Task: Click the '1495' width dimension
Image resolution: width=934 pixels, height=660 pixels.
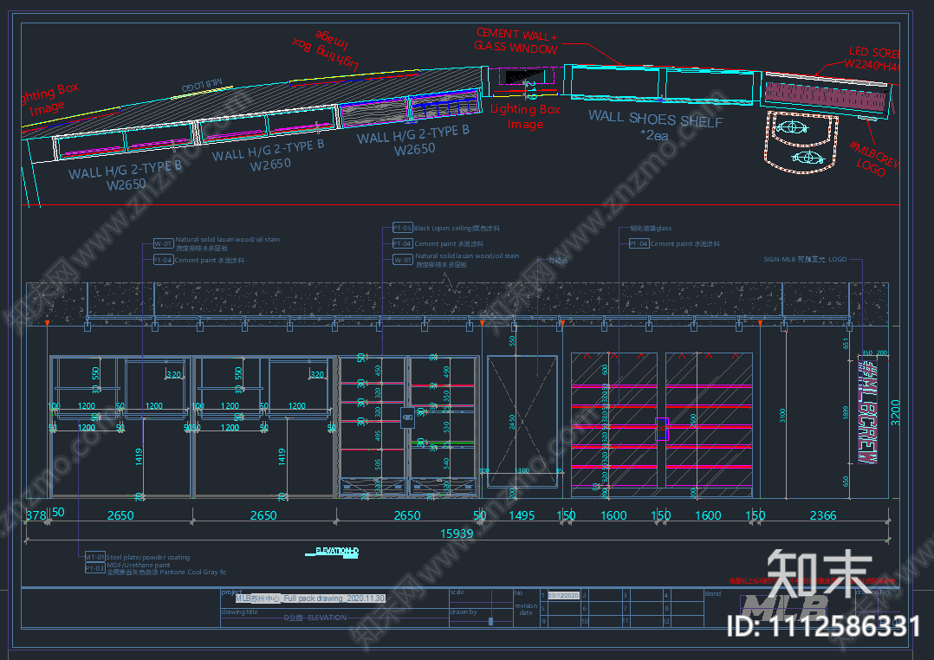Action: (x=522, y=515)
